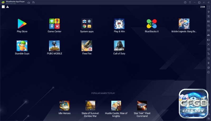Open the folder media manager icon
This screenshot has height=121, width=211.
209,49
